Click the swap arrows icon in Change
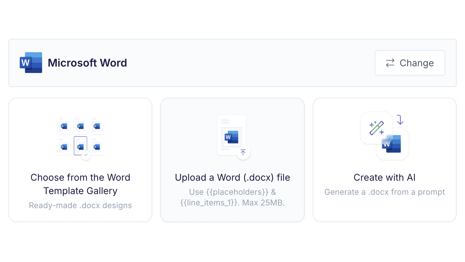465x262 pixels. tap(390, 63)
